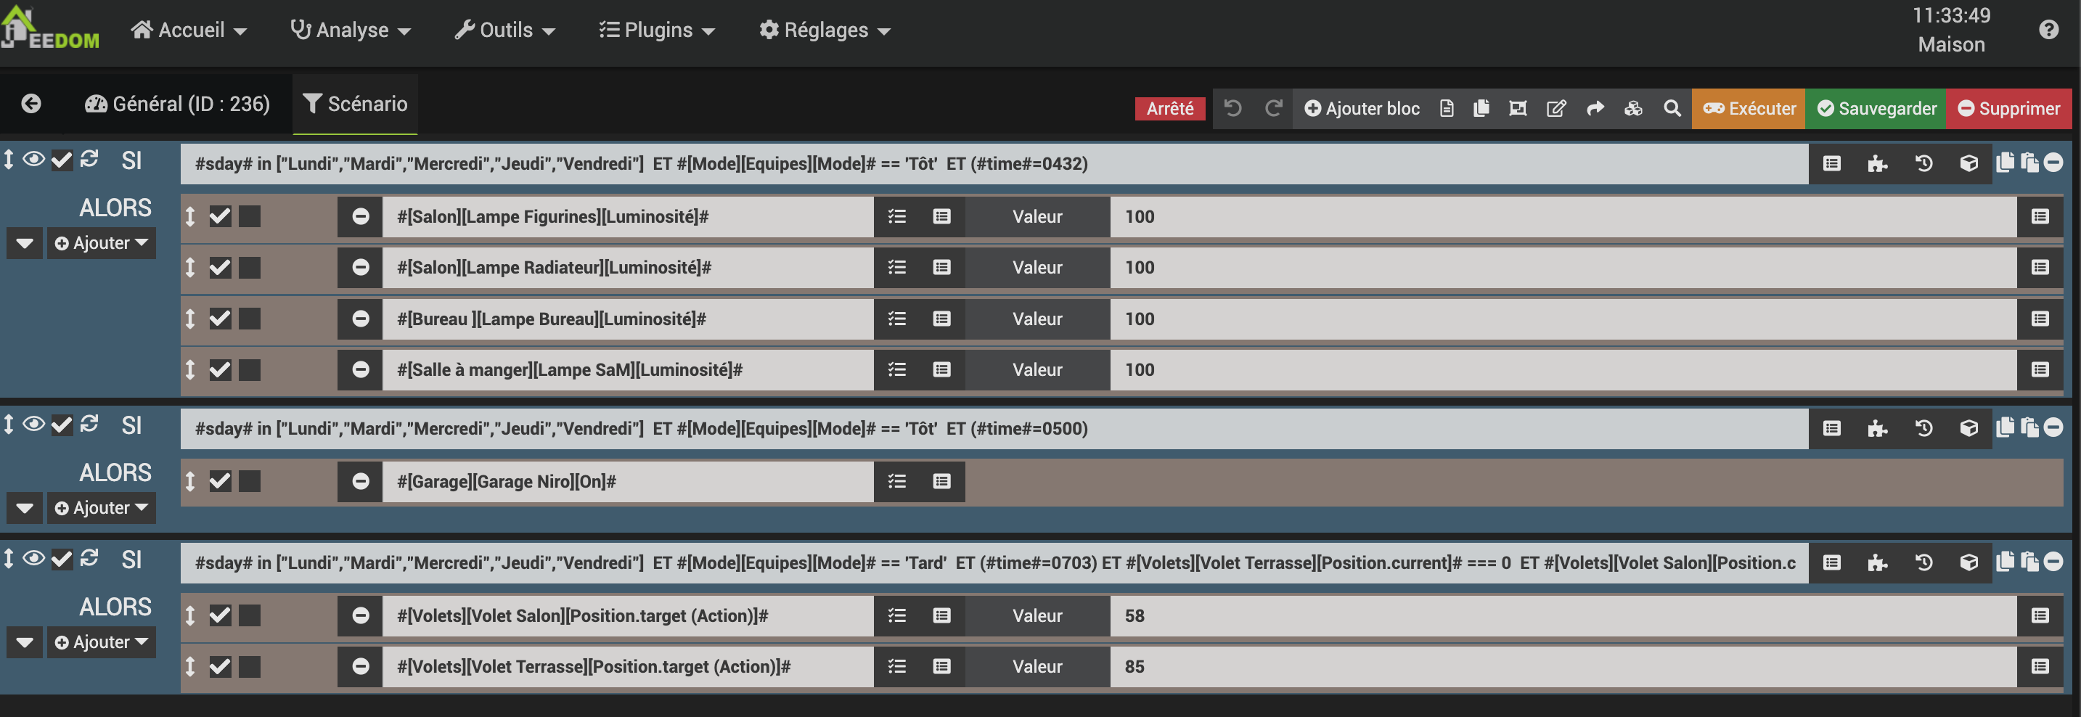Click the orange Exécuter button
The height and width of the screenshot is (717, 2081).
pyautogui.click(x=1749, y=108)
